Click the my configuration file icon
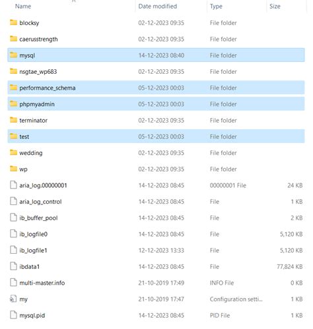The image size is (313, 329). coord(13,299)
